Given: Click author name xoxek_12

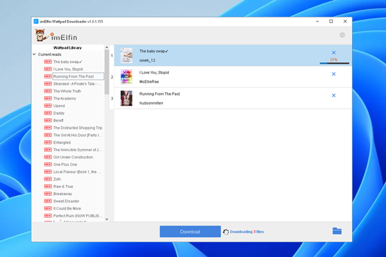Looking at the screenshot, I should pos(147,60).
